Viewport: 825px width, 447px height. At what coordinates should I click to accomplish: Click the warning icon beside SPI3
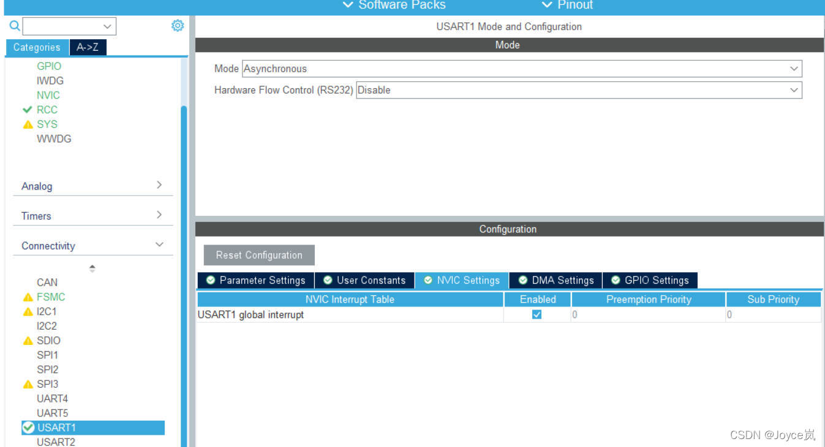click(x=28, y=385)
